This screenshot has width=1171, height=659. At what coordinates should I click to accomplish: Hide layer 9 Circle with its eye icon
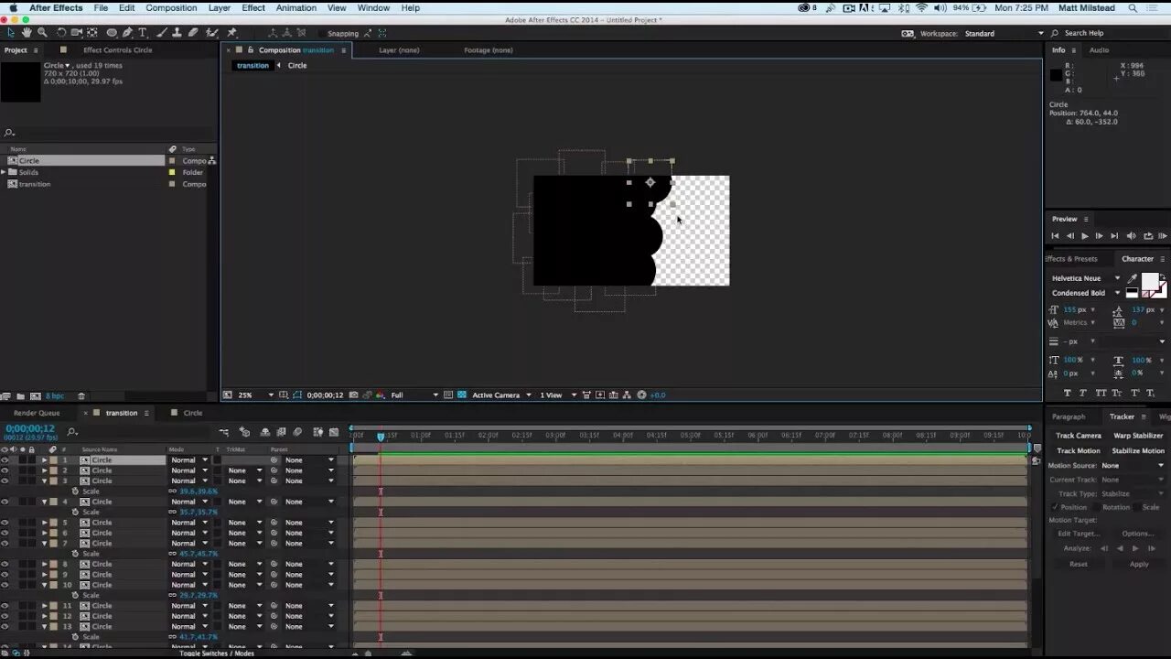pyautogui.click(x=5, y=575)
